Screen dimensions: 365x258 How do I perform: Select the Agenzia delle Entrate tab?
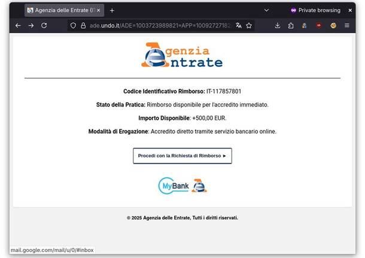tap(64, 10)
